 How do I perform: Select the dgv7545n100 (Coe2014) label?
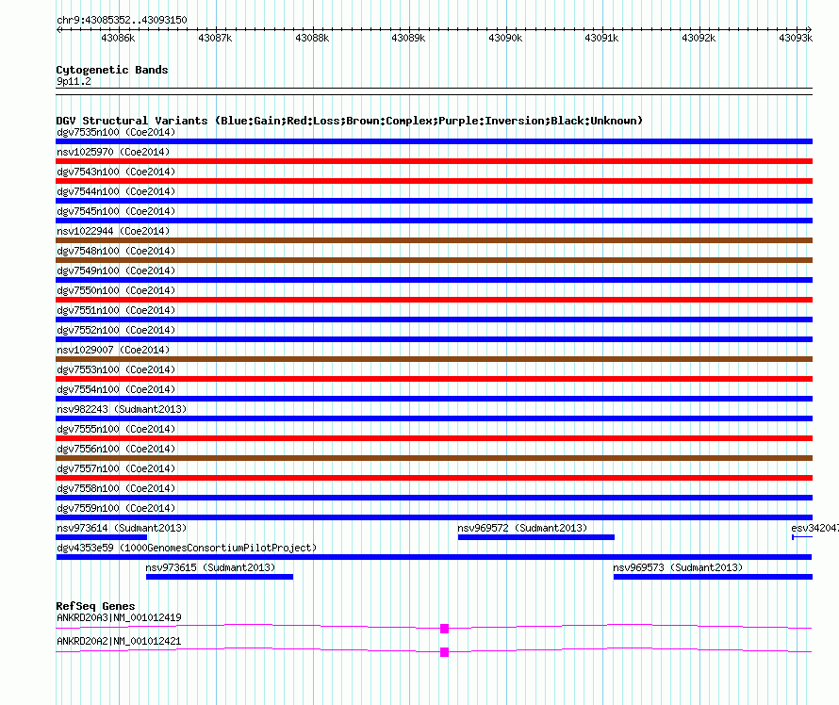[x=116, y=211]
